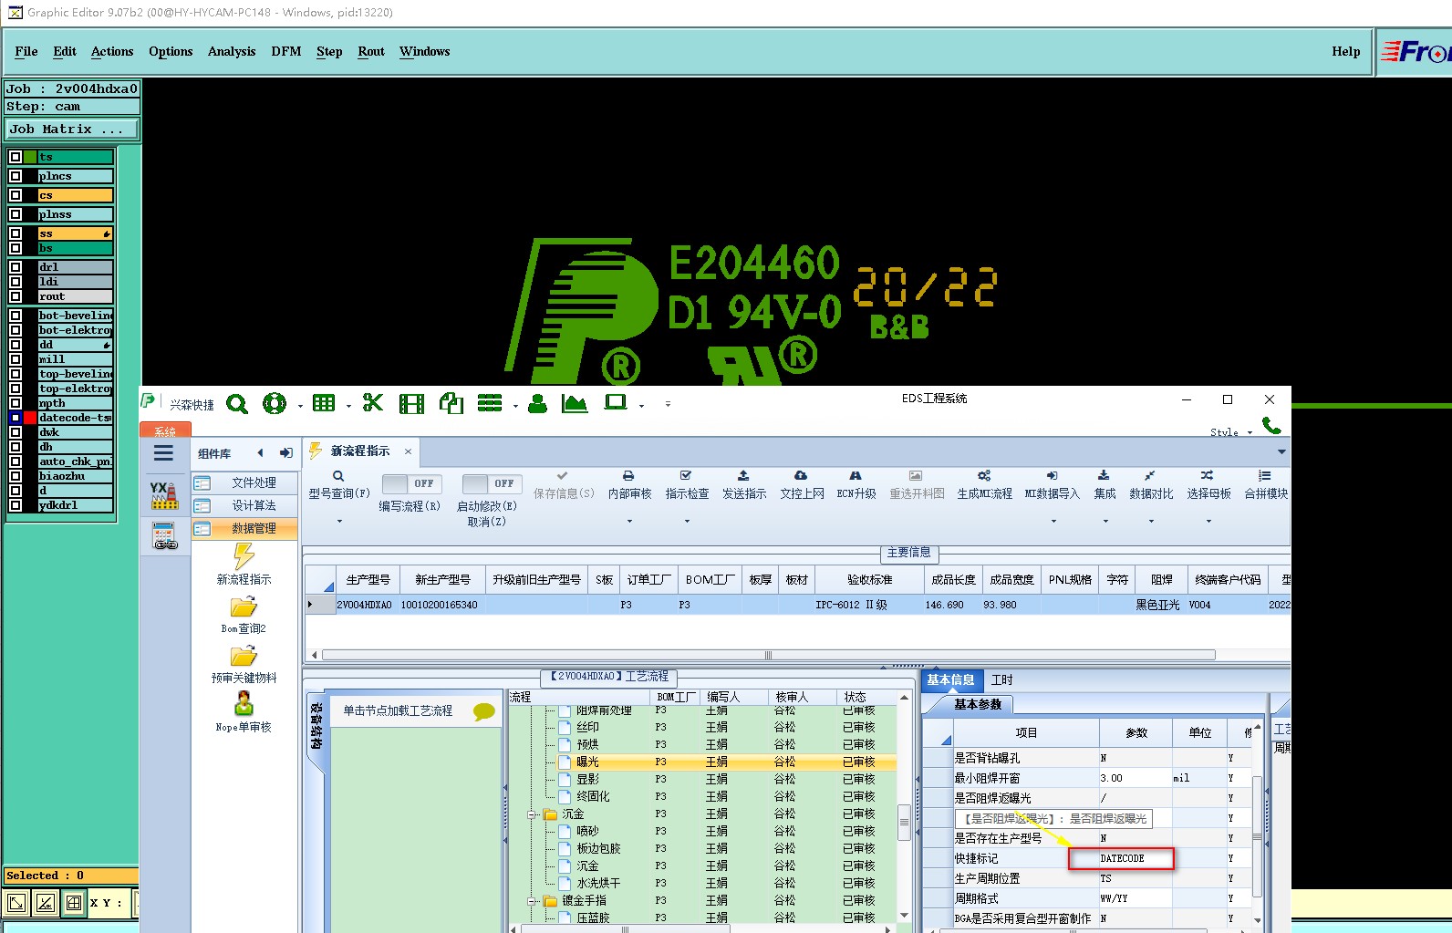This screenshot has width=1452, height=933.
Task: Open 设计算法 category
Action: click(244, 505)
